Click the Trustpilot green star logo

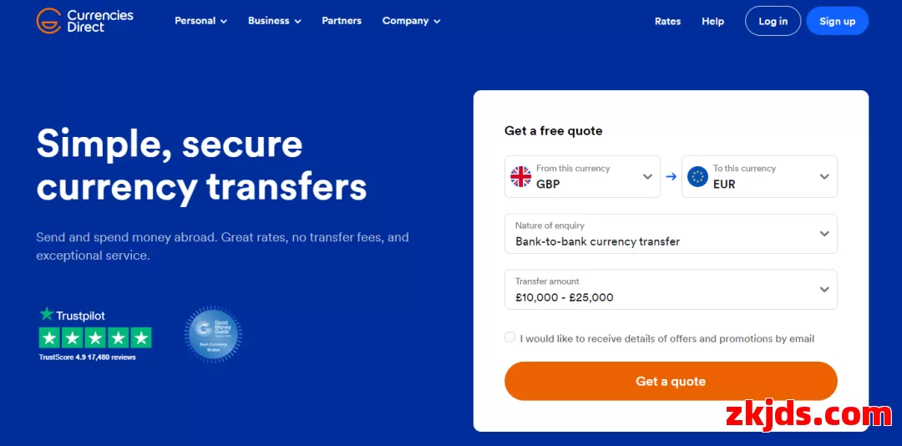[x=47, y=314]
